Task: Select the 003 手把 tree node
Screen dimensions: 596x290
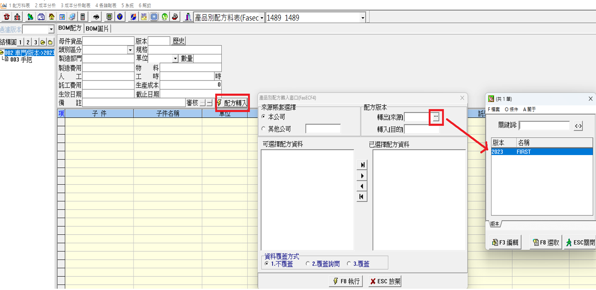Action: point(21,60)
